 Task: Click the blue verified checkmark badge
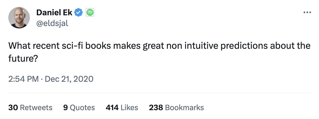pyautogui.click(x=78, y=12)
